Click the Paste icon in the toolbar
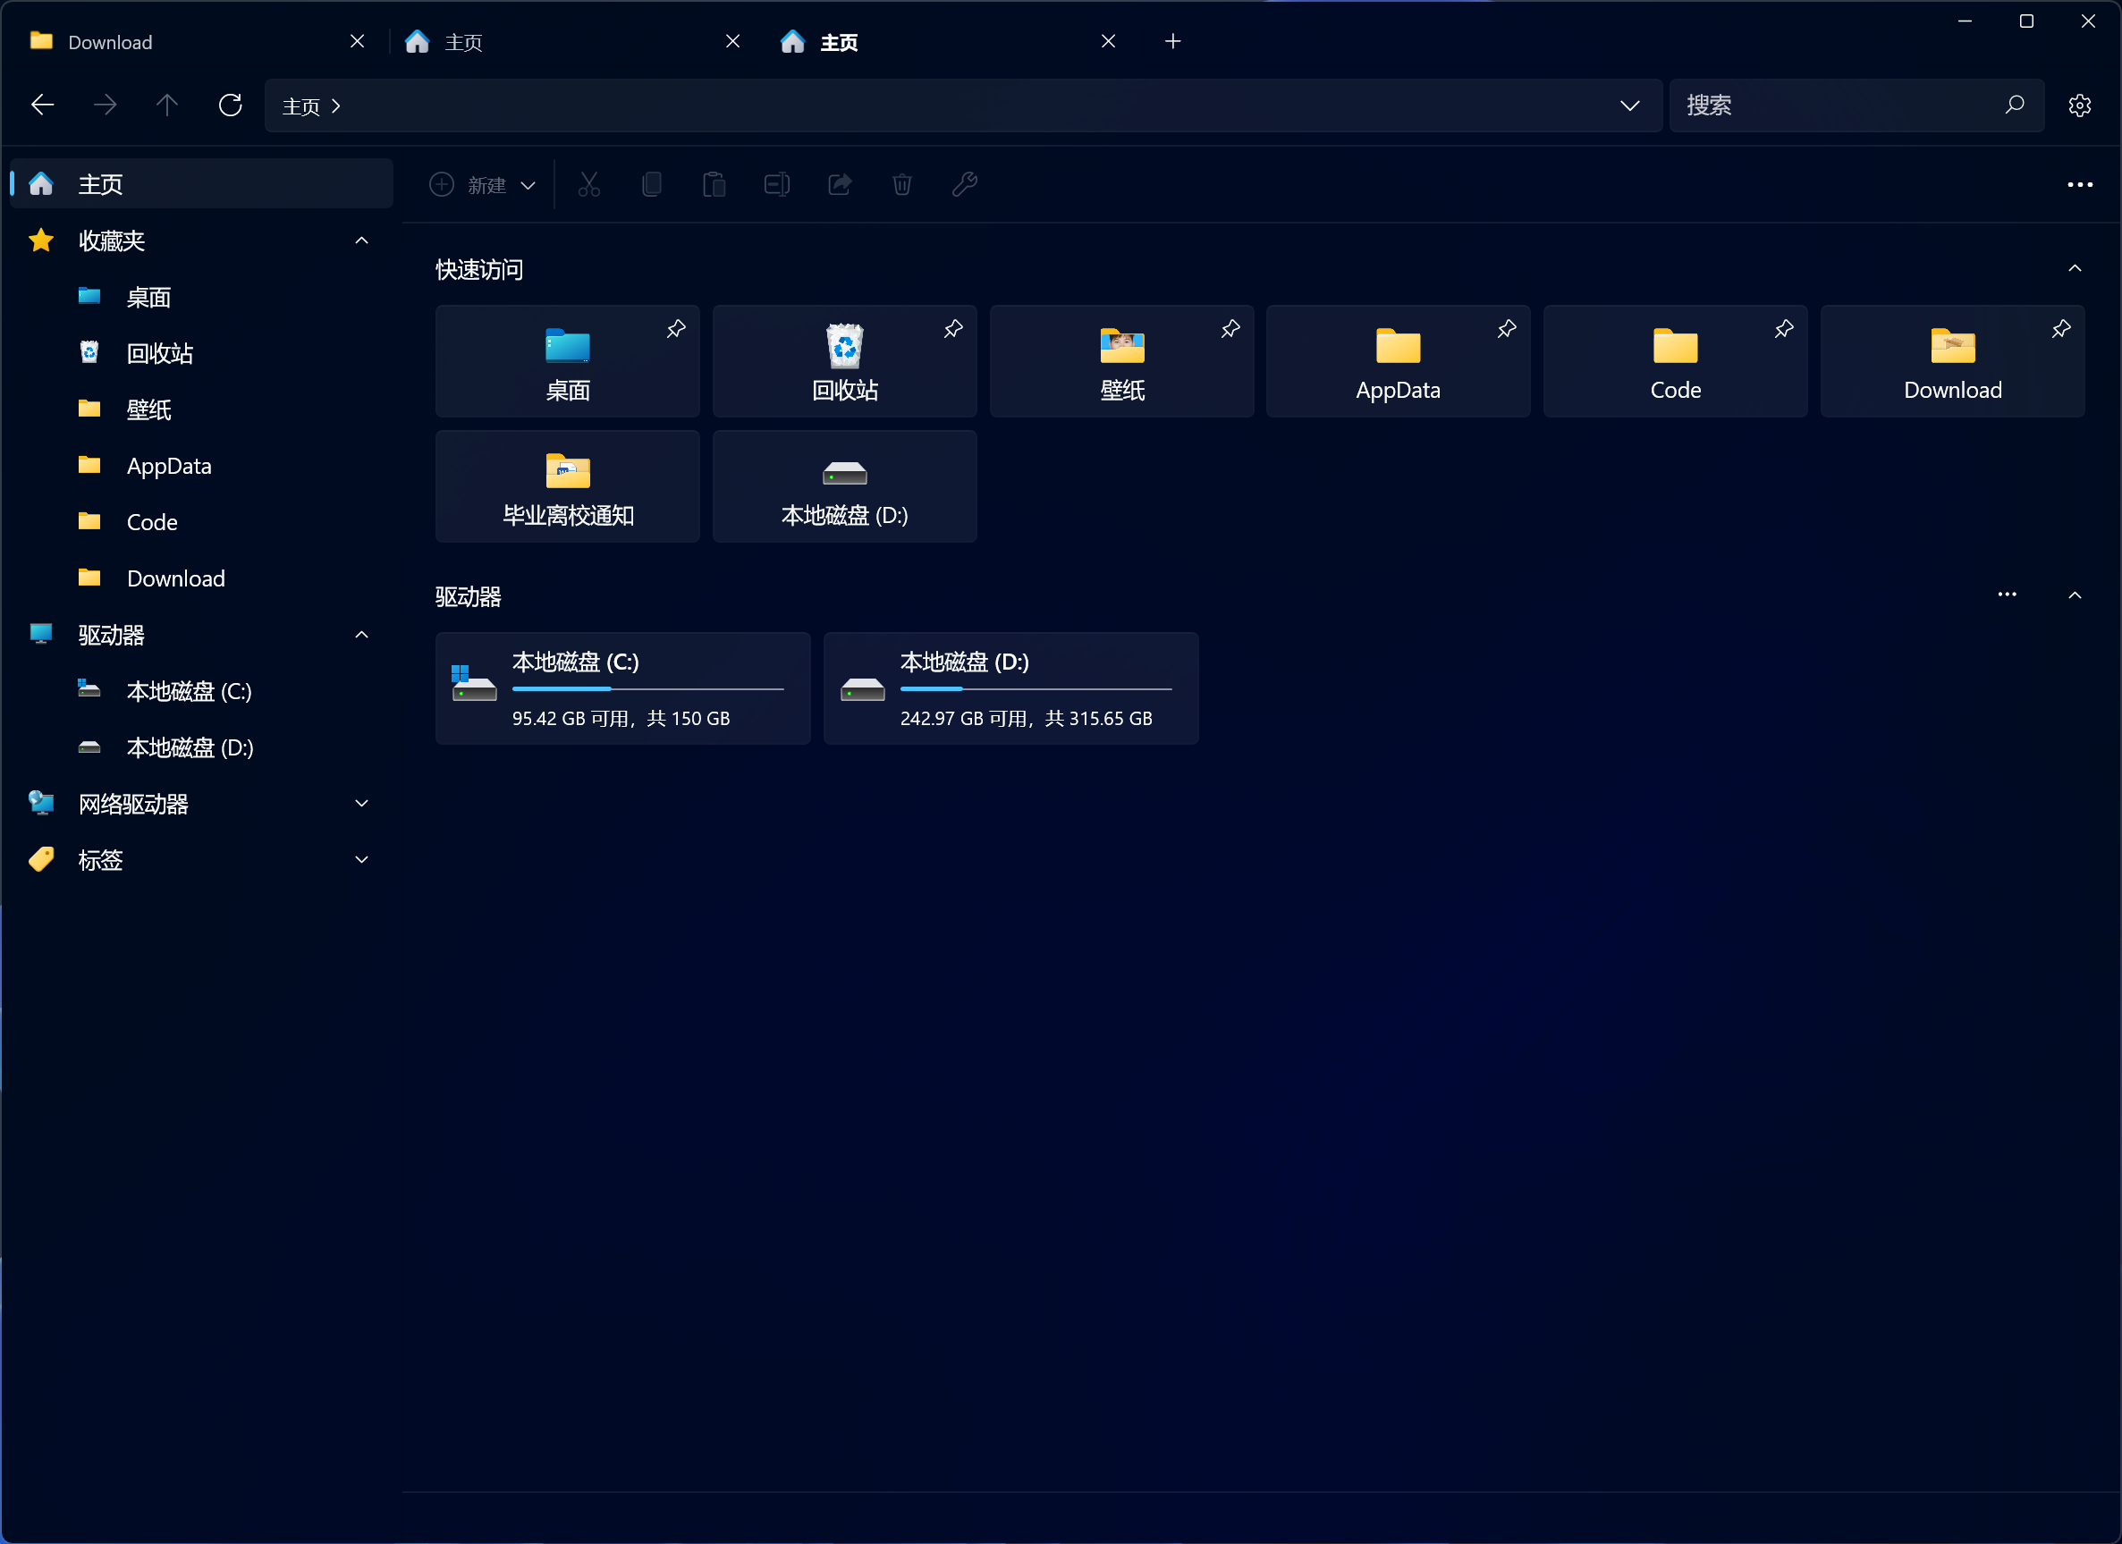Viewport: 2122px width, 1544px height. click(x=714, y=184)
